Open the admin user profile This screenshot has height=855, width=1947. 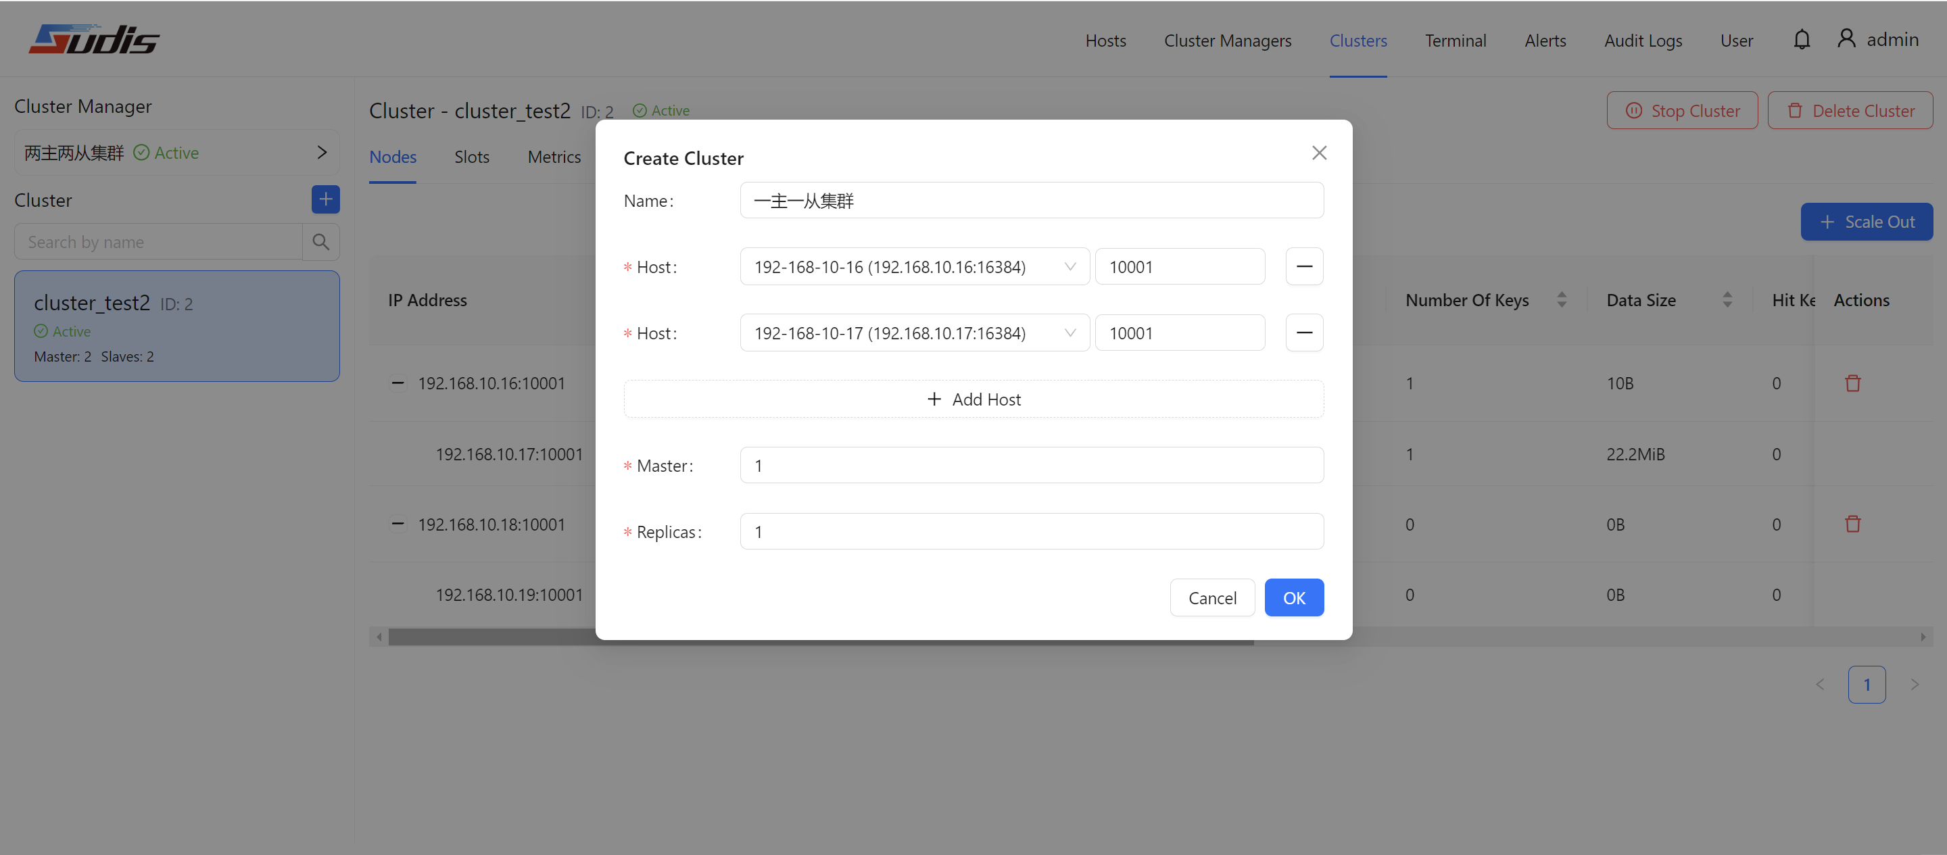pyautogui.click(x=1878, y=39)
